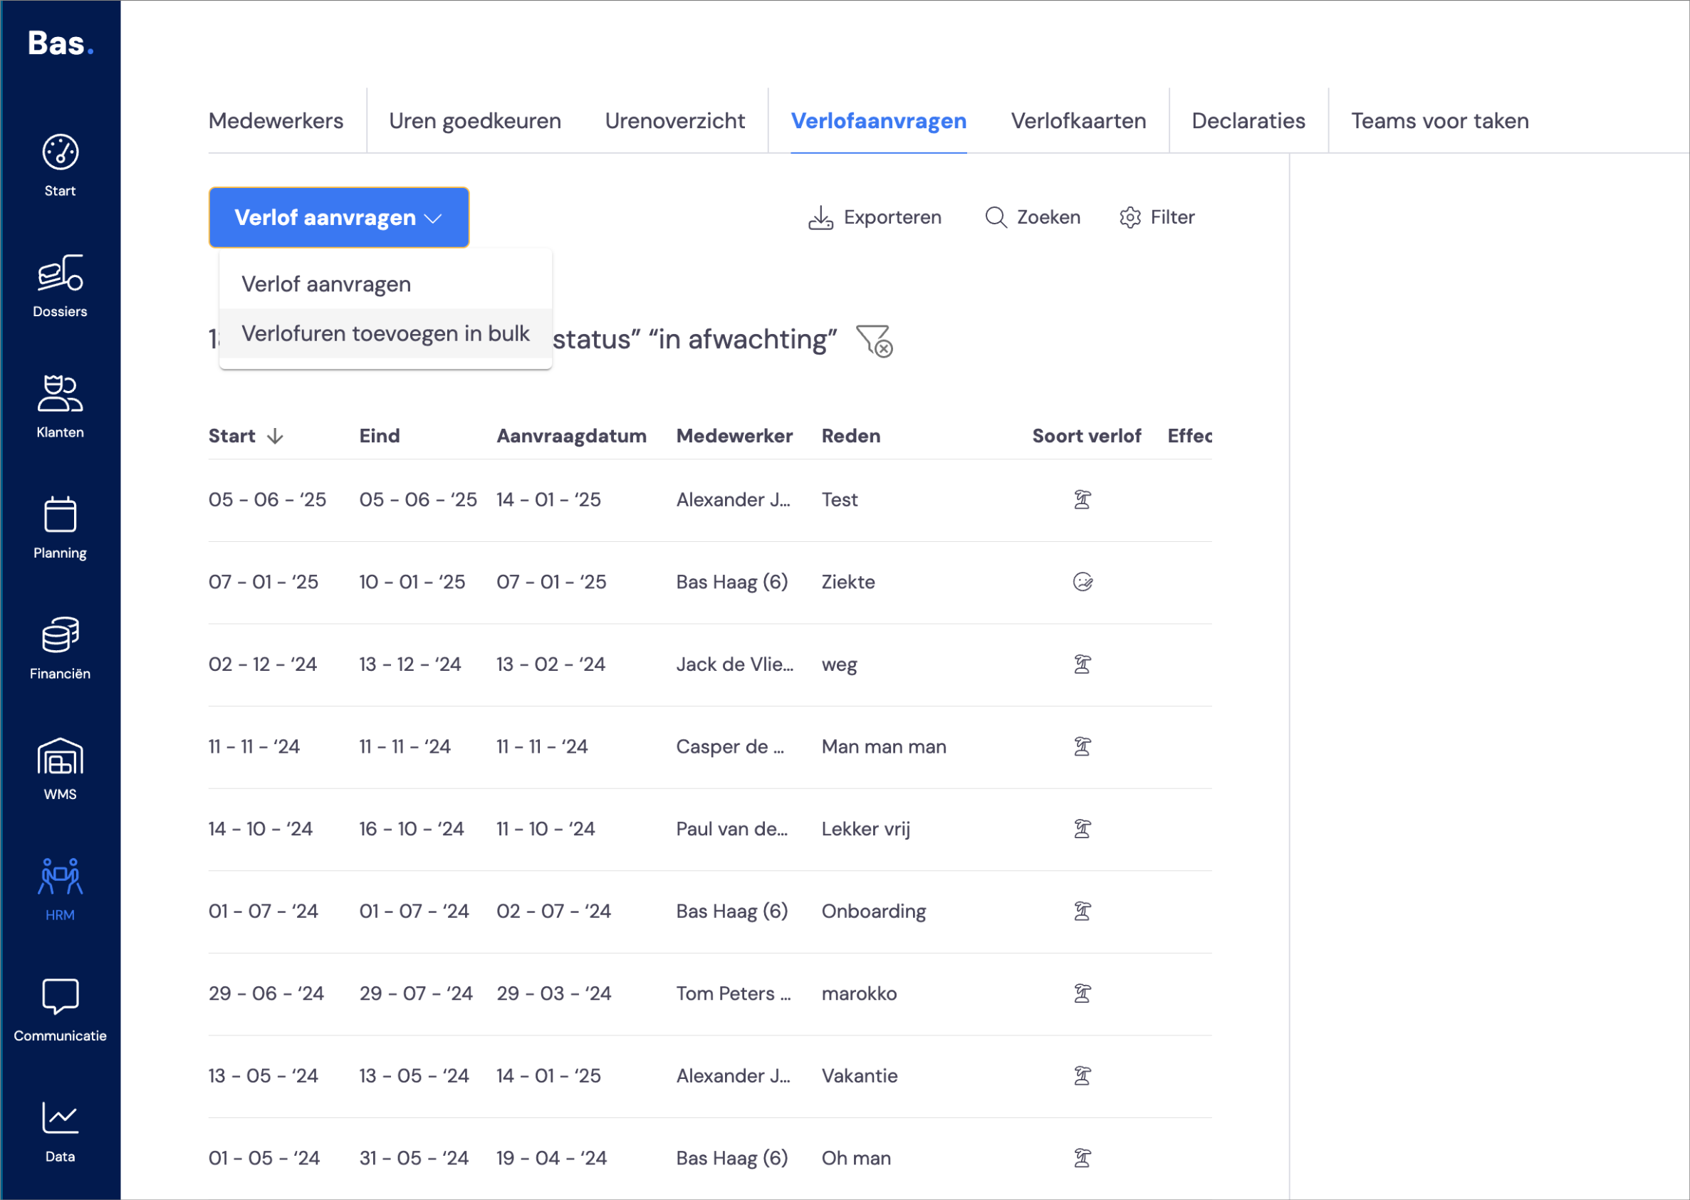
Task: Choose Verlof aanvragen from dropdown menu
Action: [x=385, y=283]
